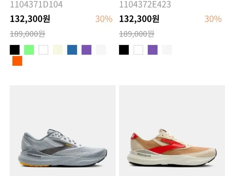Select black swatch under 1104371D104
The height and width of the screenshot is (176, 235).
[15, 50]
